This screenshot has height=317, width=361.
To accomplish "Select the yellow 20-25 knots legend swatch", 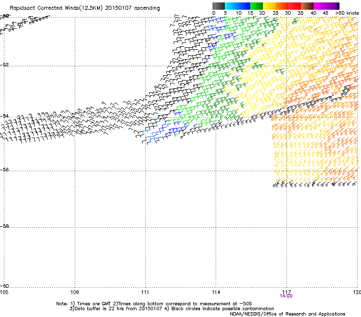I will pos(269,6).
